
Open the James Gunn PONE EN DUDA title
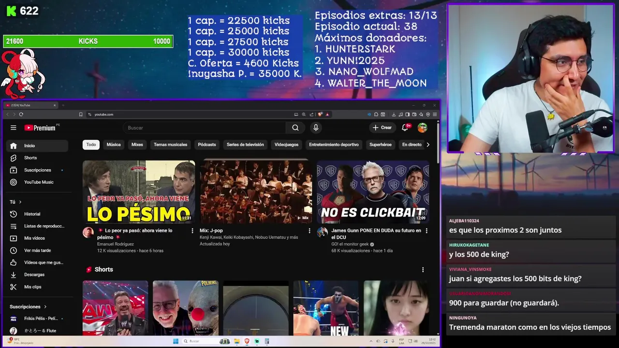coord(376,234)
